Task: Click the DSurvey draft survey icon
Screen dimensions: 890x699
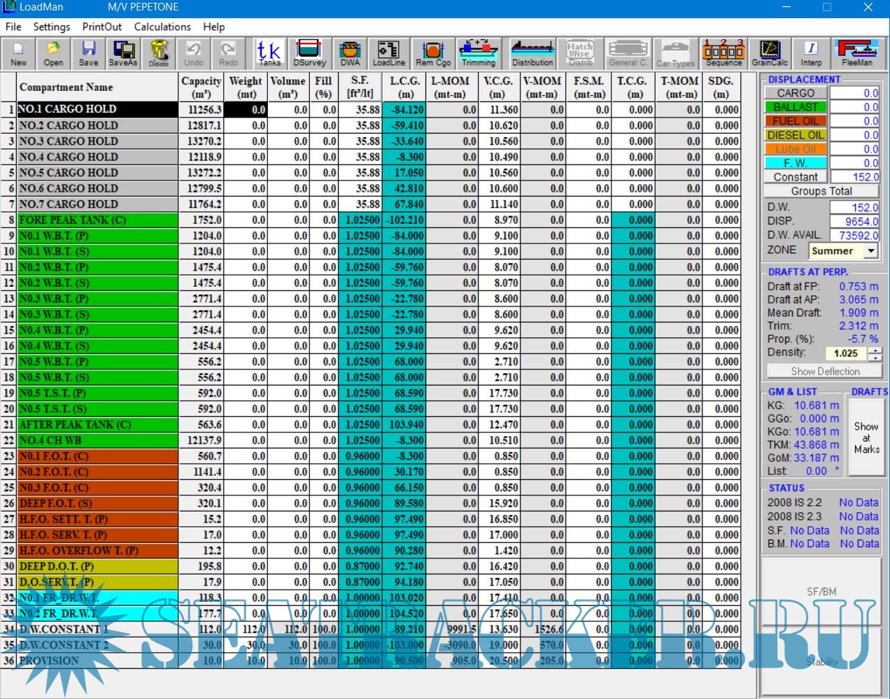Action: (309, 54)
